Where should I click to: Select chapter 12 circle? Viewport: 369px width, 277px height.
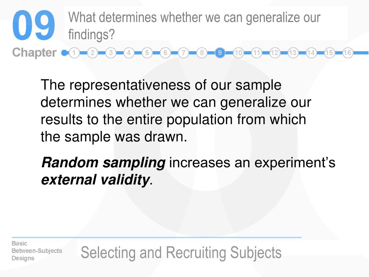click(x=275, y=53)
